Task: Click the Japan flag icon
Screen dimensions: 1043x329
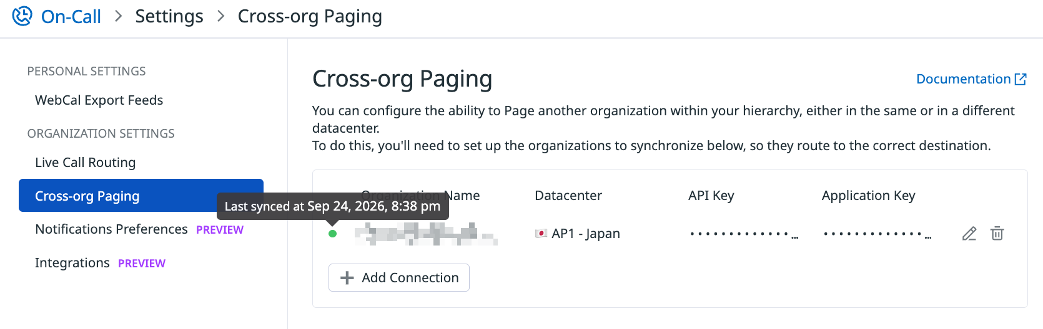Action: (541, 234)
